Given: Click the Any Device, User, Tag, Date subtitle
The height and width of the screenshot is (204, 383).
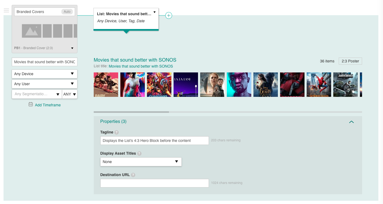Looking at the screenshot, I should tap(121, 21).
